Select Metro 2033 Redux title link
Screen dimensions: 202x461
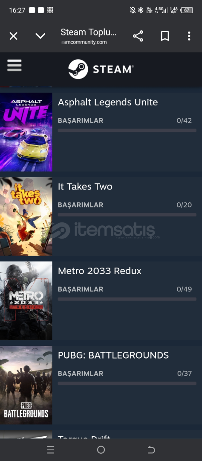pyautogui.click(x=100, y=271)
